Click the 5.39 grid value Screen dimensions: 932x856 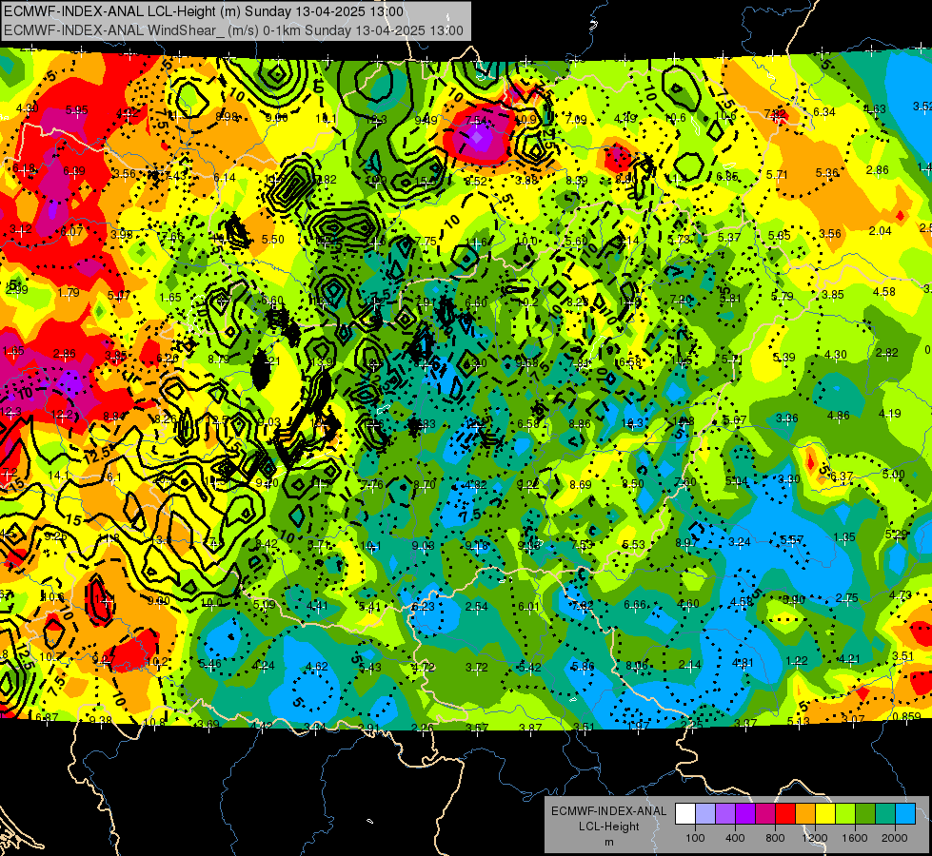click(x=784, y=357)
